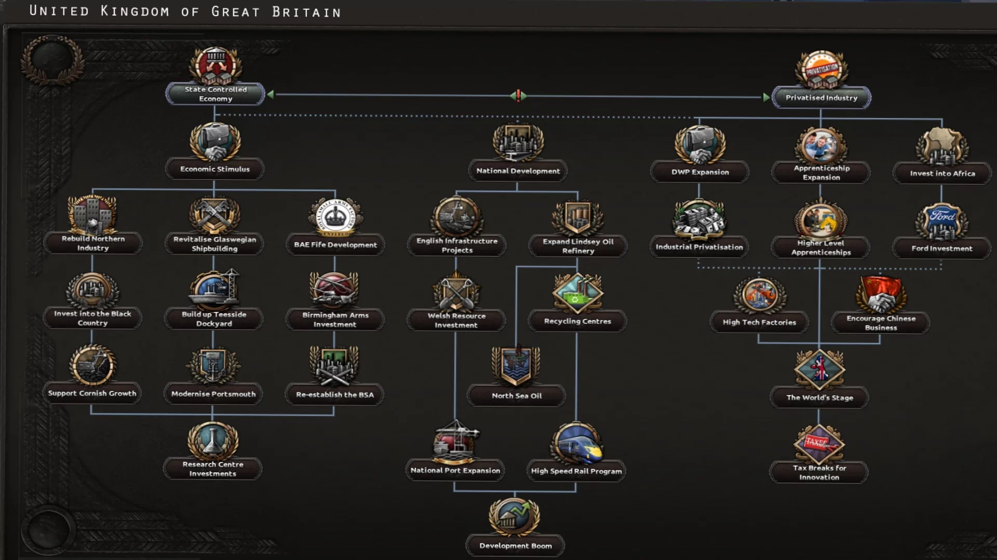Click the Tax Breaks for Innovation icon

pyautogui.click(x=818, y=443)
